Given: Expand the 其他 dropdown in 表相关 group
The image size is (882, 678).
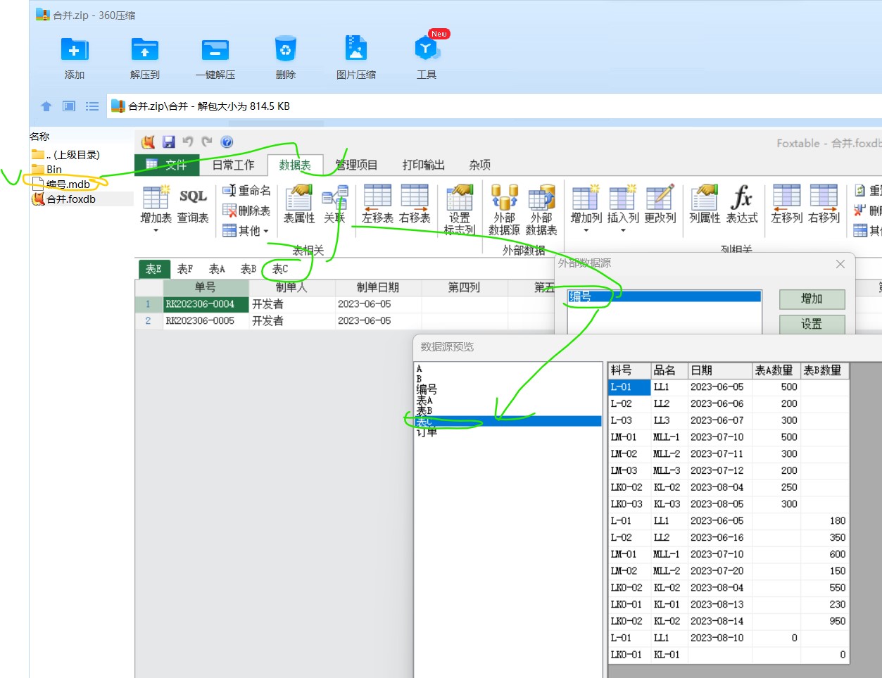Looking at the screenshot, I should pos(265,231).
